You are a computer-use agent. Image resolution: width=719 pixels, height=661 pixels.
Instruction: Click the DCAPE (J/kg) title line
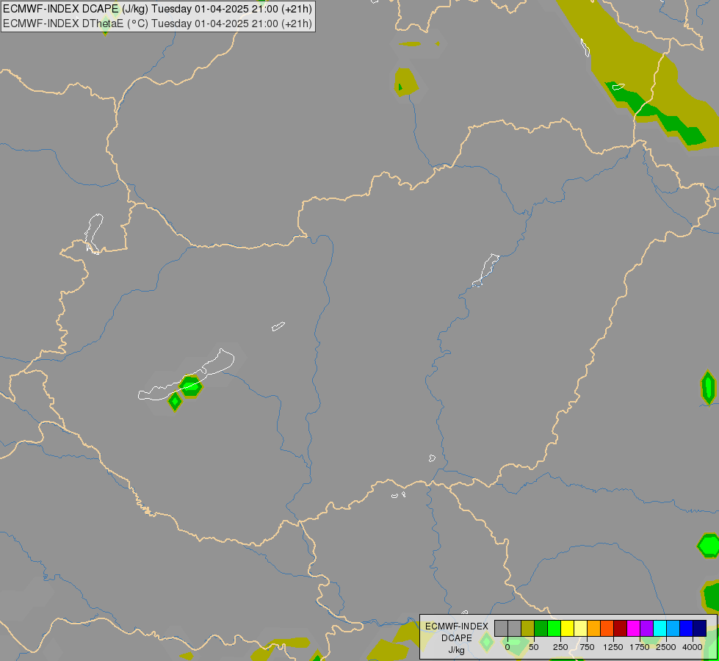click(x=157, y=9)
